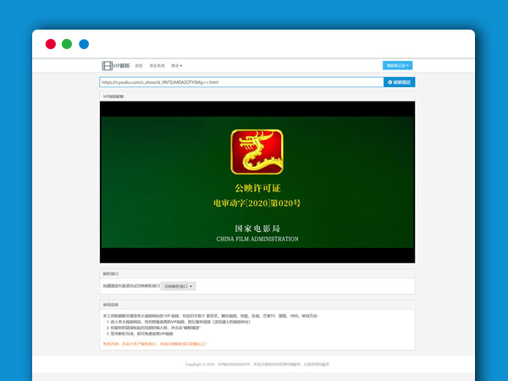Go to the first nav menu item

pyautogui.click(x=139, y=66)
